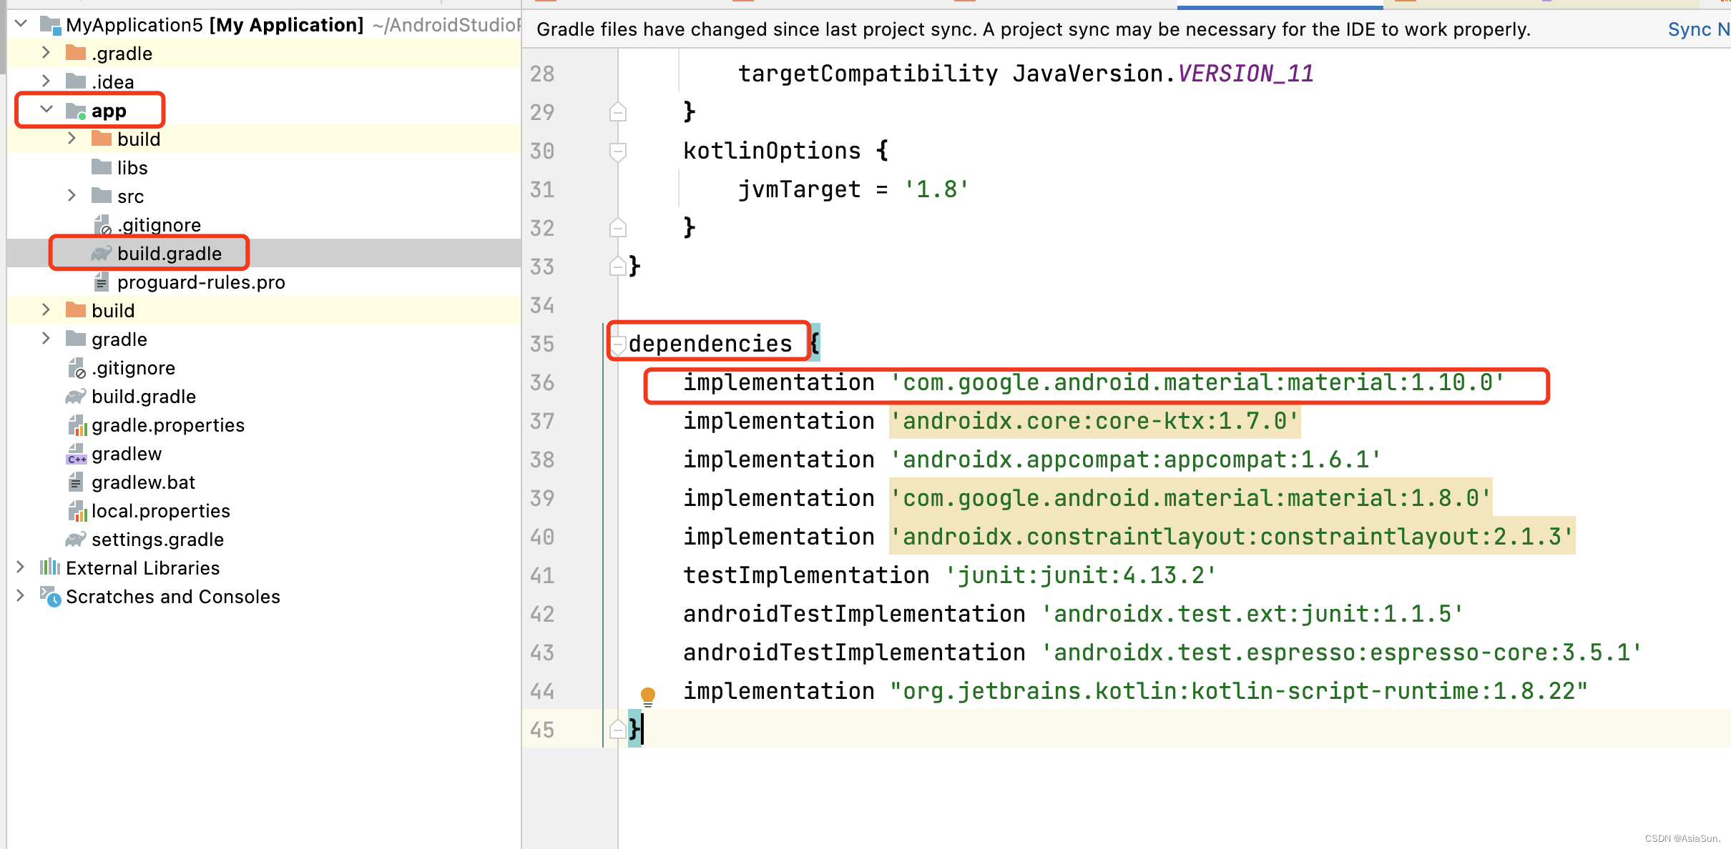The height and width of the screenshot is (849, 1731).
Task: Click the jvmTarget '1.8' value
Action: click(936, 189)
